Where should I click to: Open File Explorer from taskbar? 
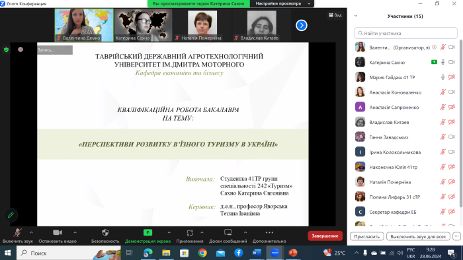point(166,253)
